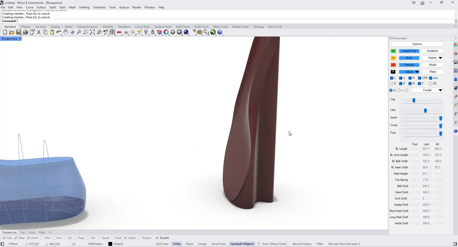
Task: Click the Lock objects padlock icon
Action: pyautogui.click(x=153, y=32)
